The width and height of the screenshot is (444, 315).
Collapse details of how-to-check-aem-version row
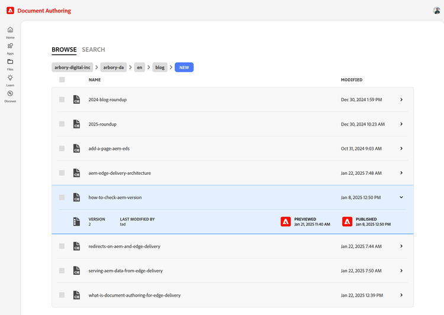coord(401,197)
